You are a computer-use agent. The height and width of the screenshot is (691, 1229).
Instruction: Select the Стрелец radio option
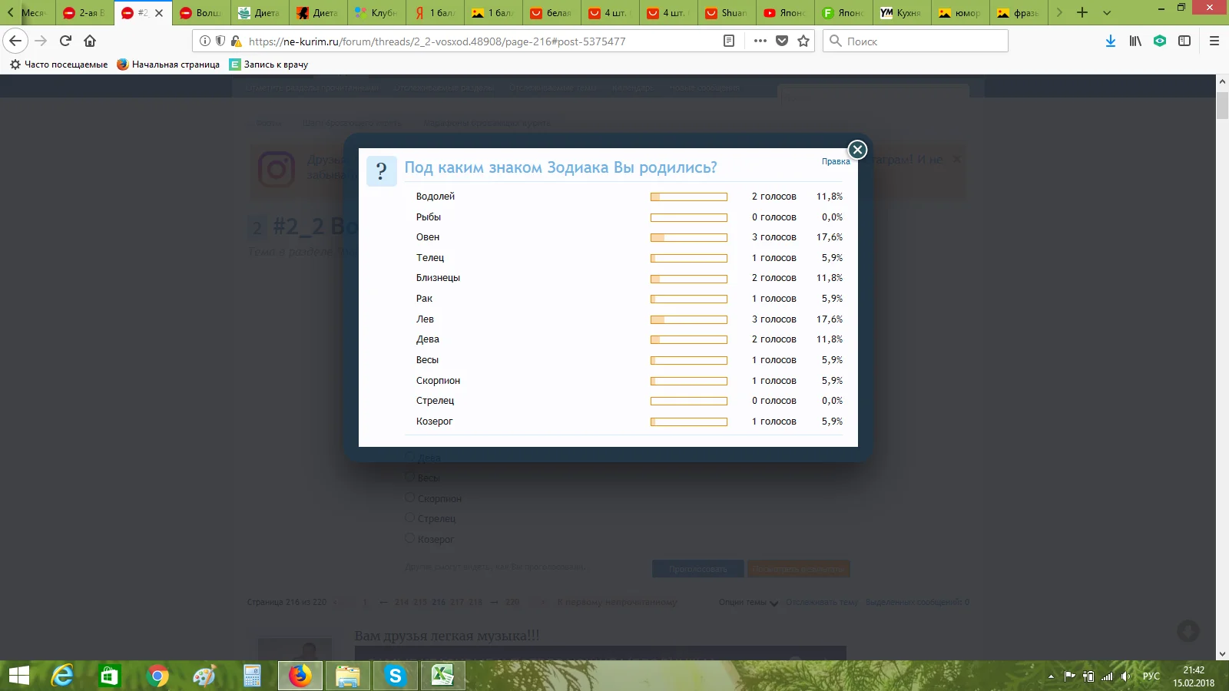pos(409,517)
